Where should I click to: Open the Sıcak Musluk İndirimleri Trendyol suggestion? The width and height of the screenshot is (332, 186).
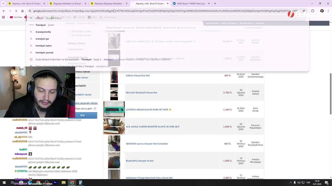pyautogui.click(x=167, y=59)
